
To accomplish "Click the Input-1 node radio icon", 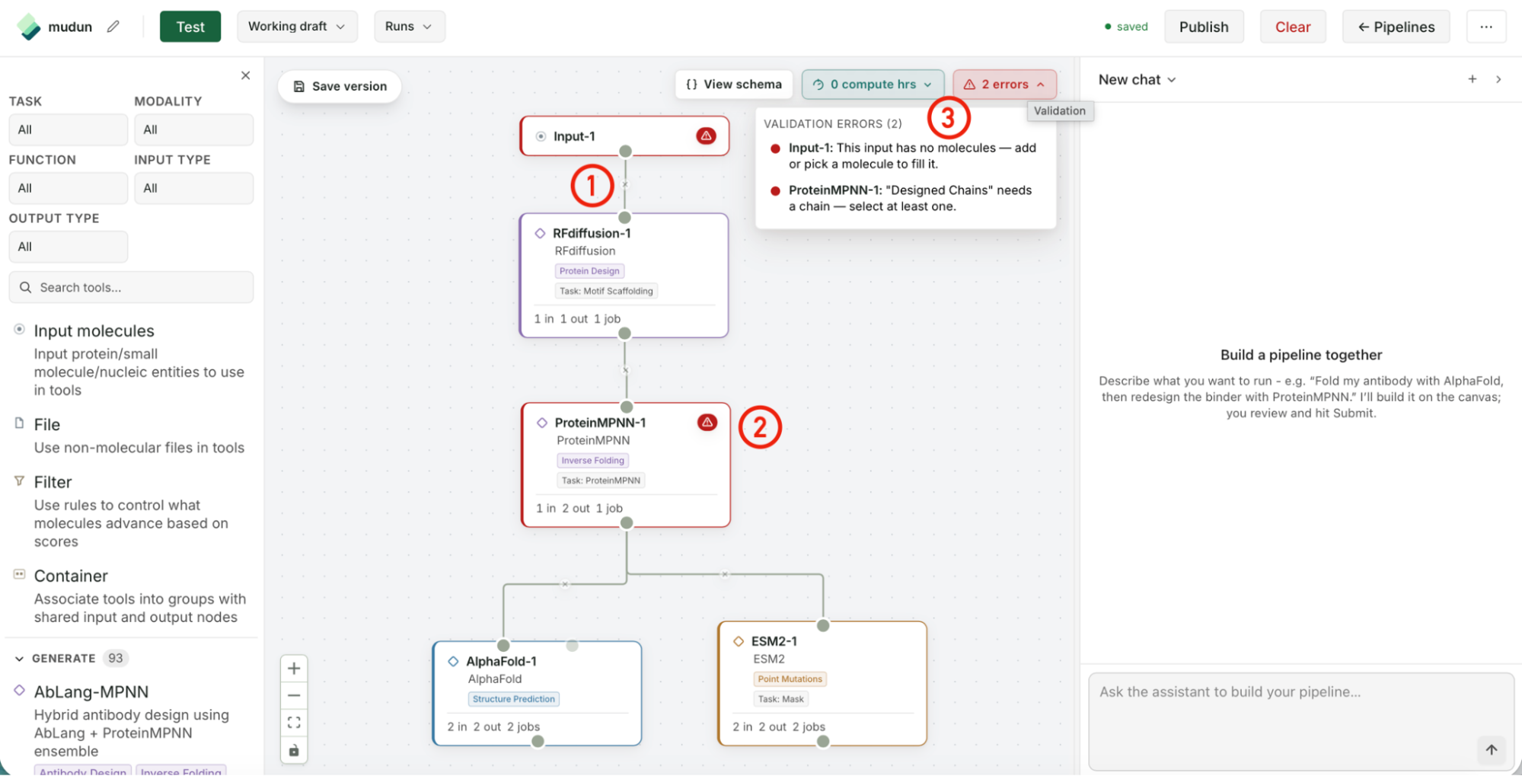I will [x=541, y=136].
